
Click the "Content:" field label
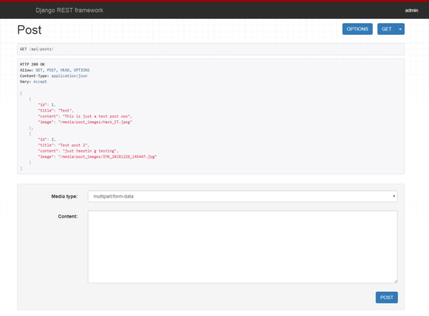click(x=67, y=216)
